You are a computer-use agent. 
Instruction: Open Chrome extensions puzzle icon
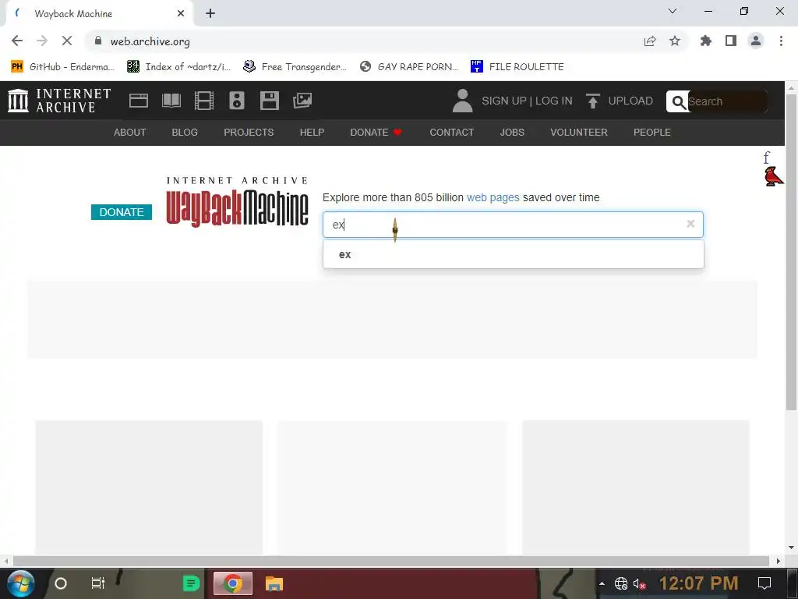tap(706, 41)
